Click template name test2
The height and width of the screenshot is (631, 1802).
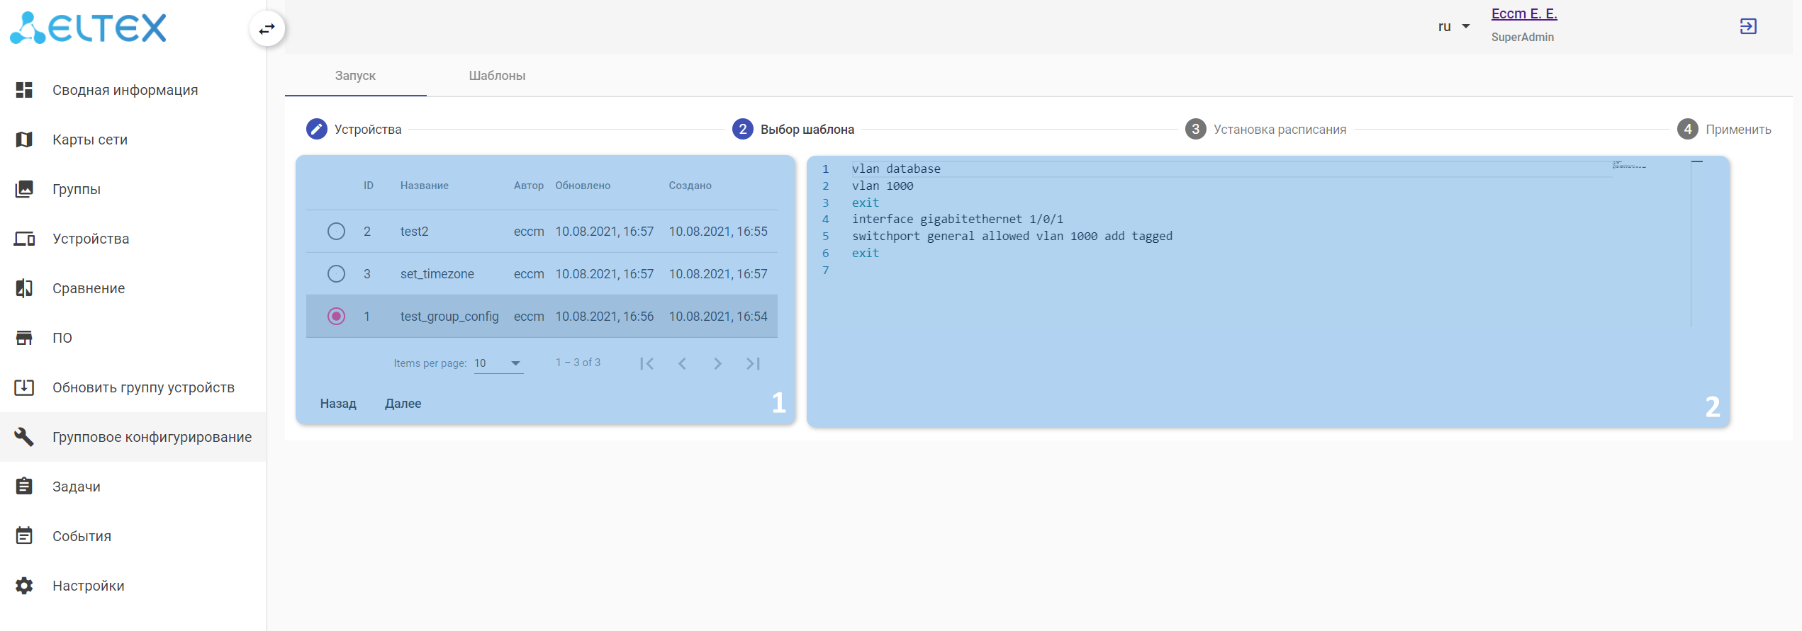[x=414, y=232]
